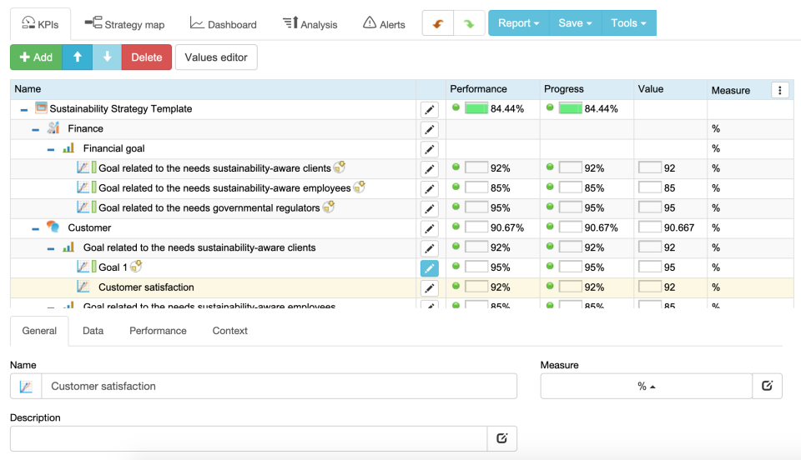Select Goal related to governmental regulators row
The height and width of the screenshot is (460, 801).
point(401,209)
